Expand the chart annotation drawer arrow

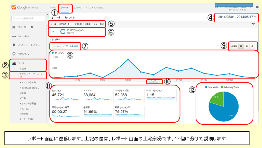tap(154, 82)
